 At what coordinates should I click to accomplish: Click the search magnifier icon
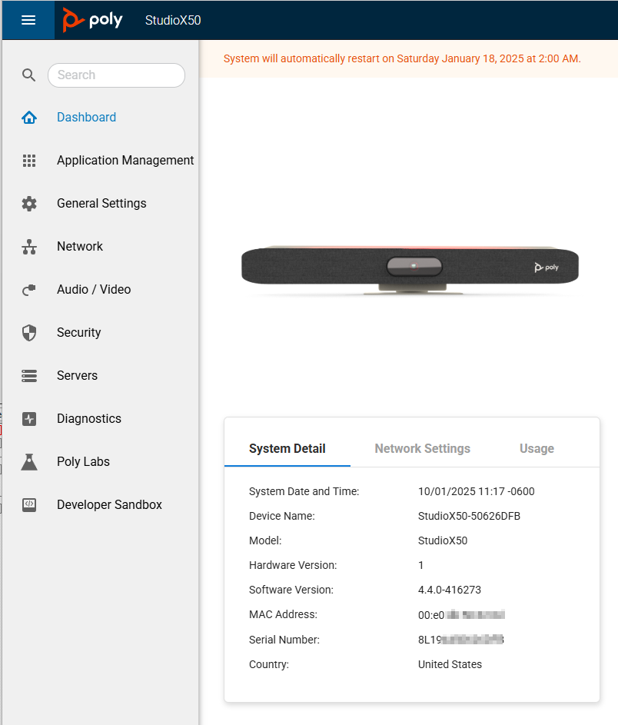click(x=28, y=75)
